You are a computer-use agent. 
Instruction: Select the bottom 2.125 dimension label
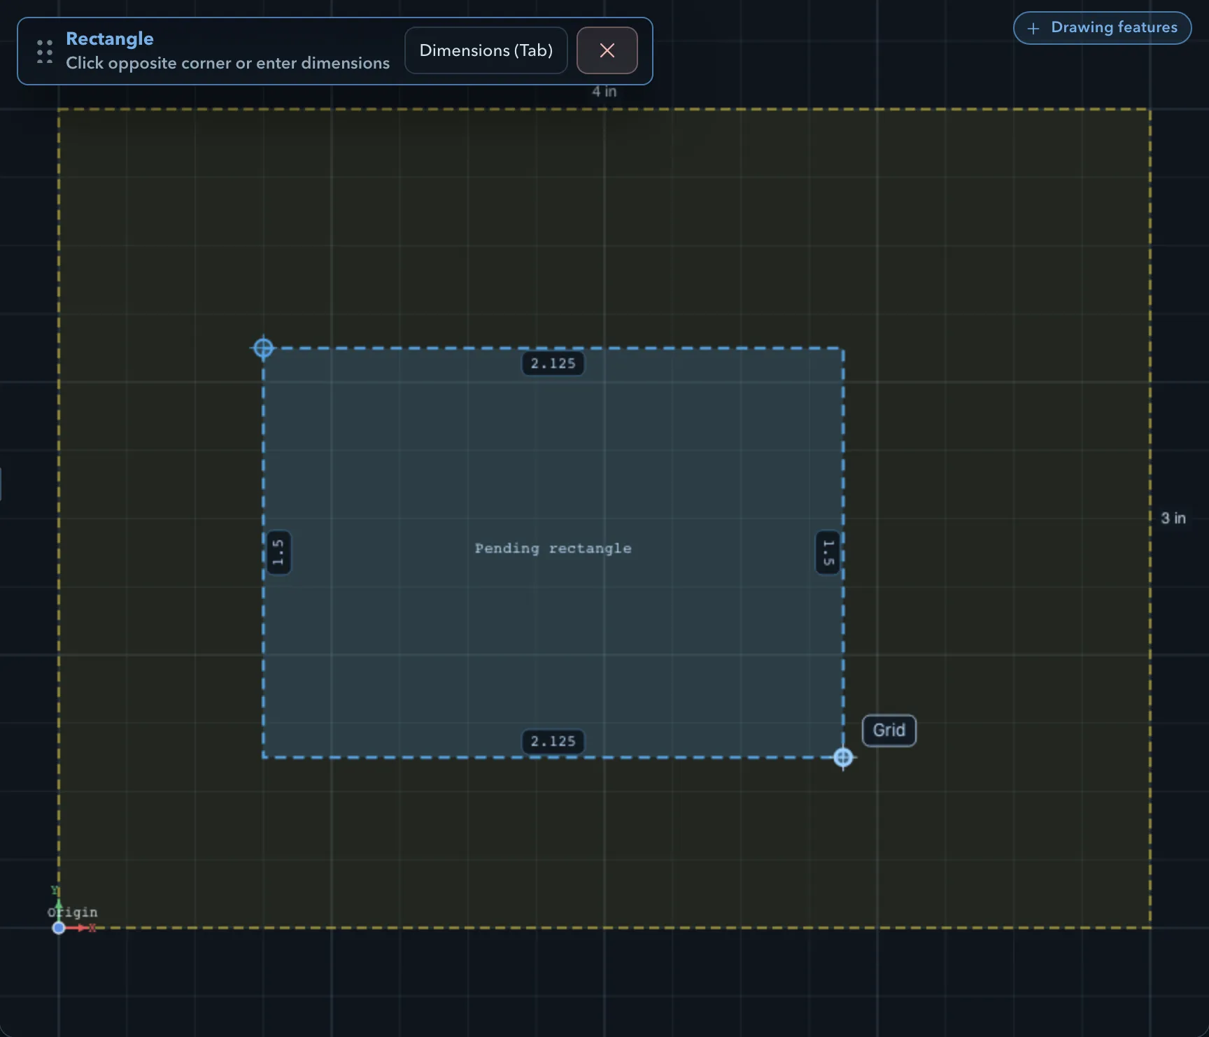pyautogui.click(x=553, y=741)
